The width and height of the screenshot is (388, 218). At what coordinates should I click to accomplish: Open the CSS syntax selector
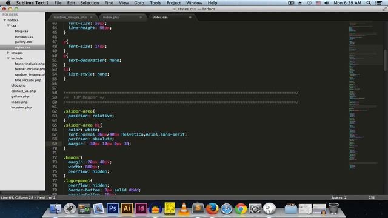pos(371,197)
